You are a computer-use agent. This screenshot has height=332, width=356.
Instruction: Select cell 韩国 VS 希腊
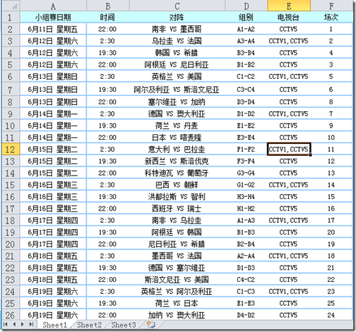coord(177,53)
